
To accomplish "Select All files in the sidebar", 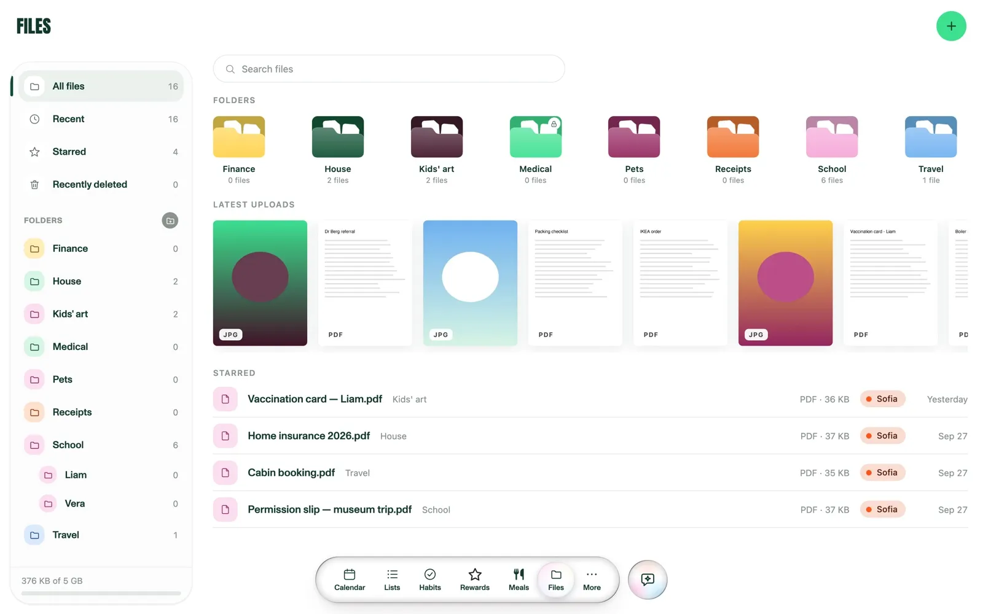I will click(x=101, y=87).
